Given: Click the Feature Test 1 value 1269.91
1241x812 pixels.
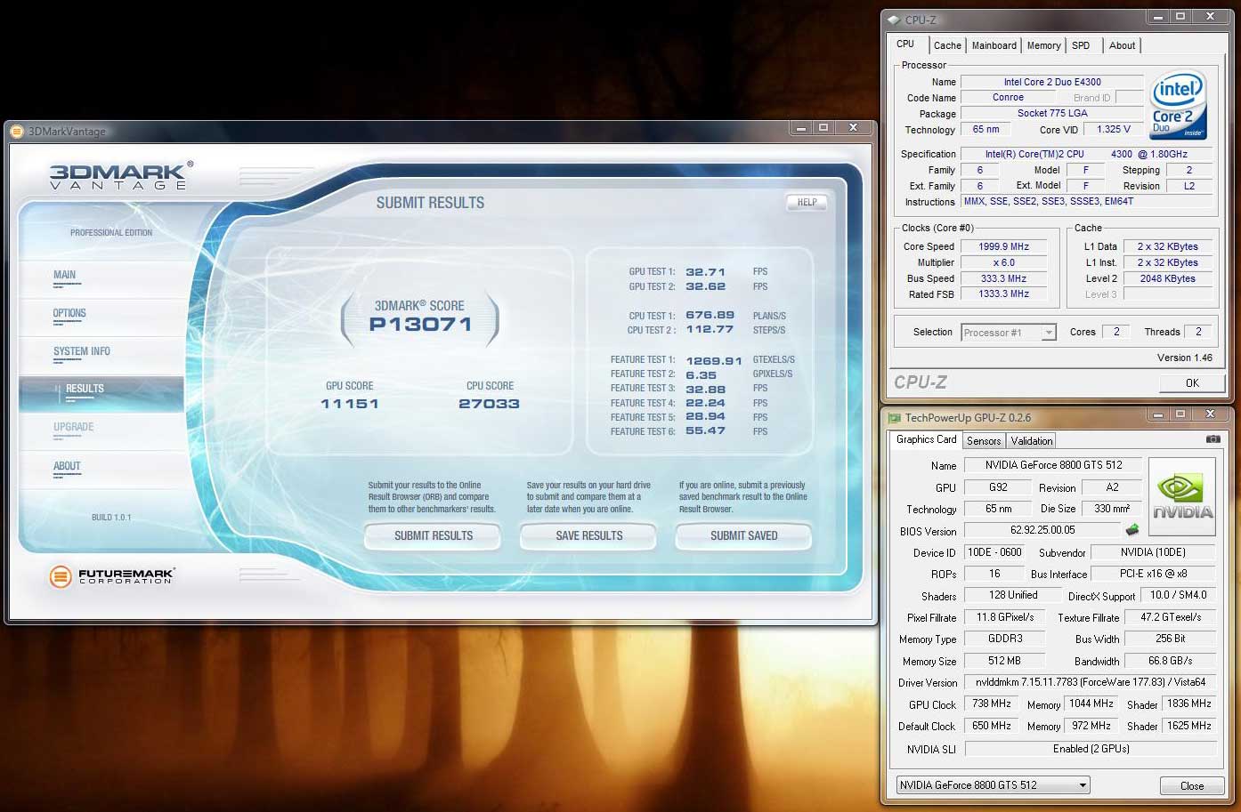Looking at the screenshot, I should coord(713,361).
